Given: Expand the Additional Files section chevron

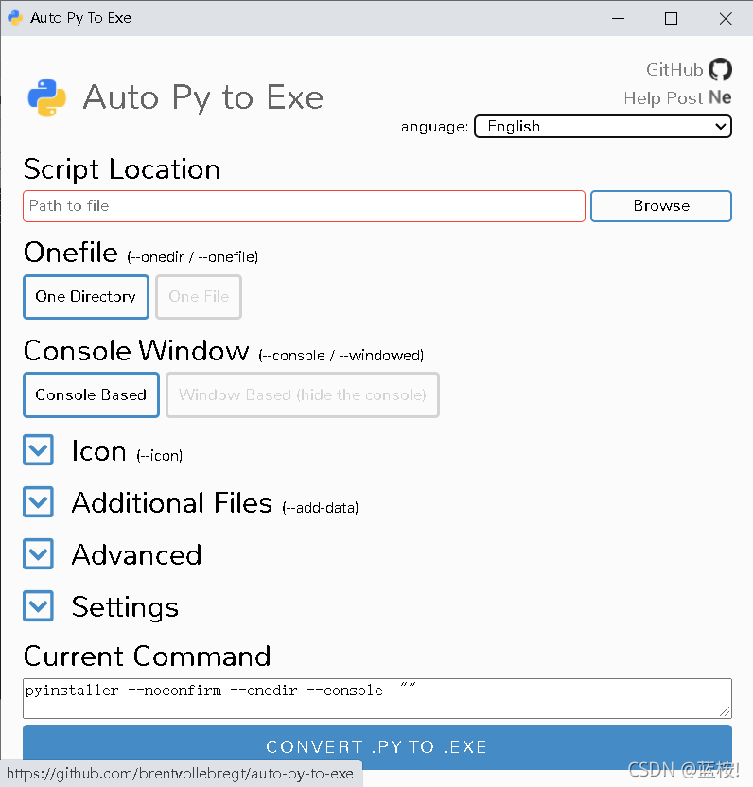Looking at the screenshot, I should [38, 502].
